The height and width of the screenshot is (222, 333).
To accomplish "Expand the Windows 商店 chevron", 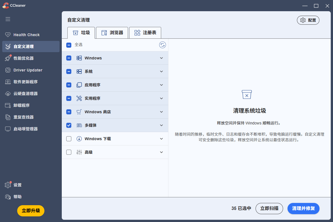I will tap(161, 112).
